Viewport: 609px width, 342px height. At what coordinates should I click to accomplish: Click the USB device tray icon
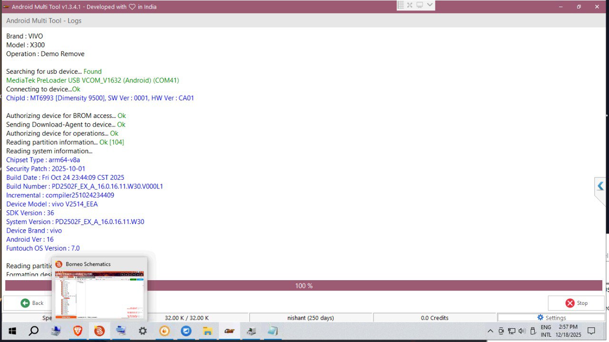(x=533, y=331)
